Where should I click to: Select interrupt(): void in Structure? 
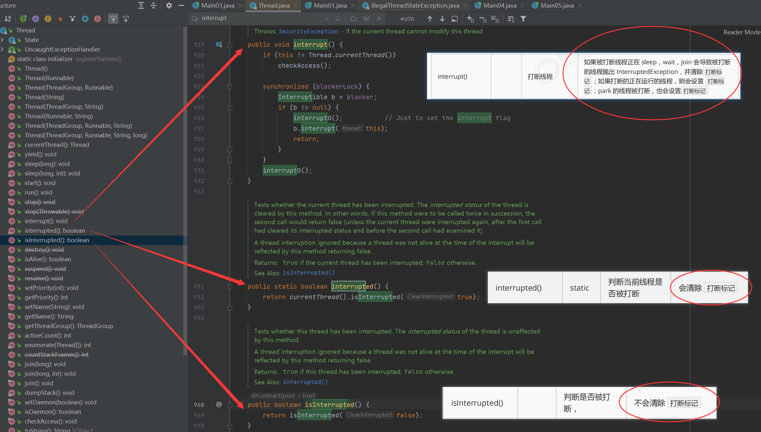pyautogui.click(x=46, y=221)
